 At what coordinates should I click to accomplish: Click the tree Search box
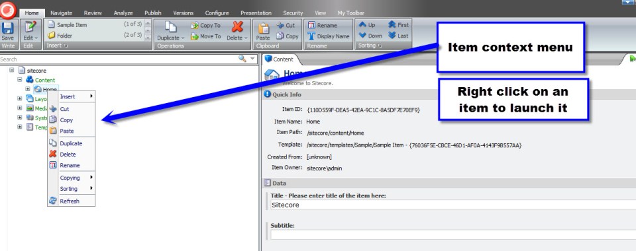tap(118, 59)
